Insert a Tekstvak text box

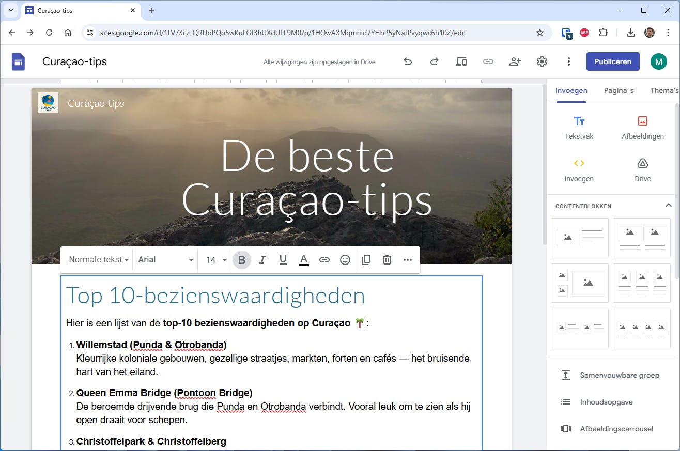[x=579, y=128]
